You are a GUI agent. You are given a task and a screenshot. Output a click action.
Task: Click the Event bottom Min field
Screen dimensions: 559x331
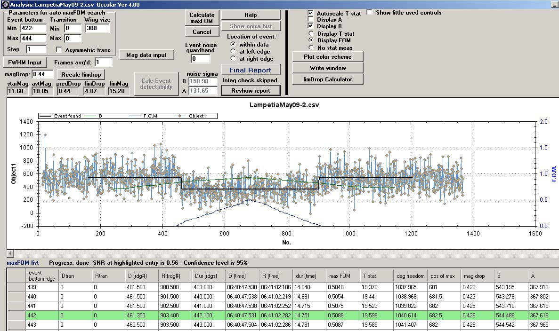33,28
